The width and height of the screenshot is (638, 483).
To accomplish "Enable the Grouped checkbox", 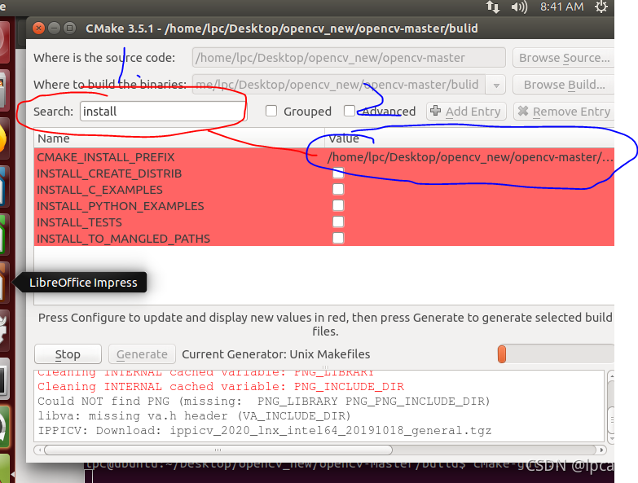I will pyautogui.click(x=271, y=111).
